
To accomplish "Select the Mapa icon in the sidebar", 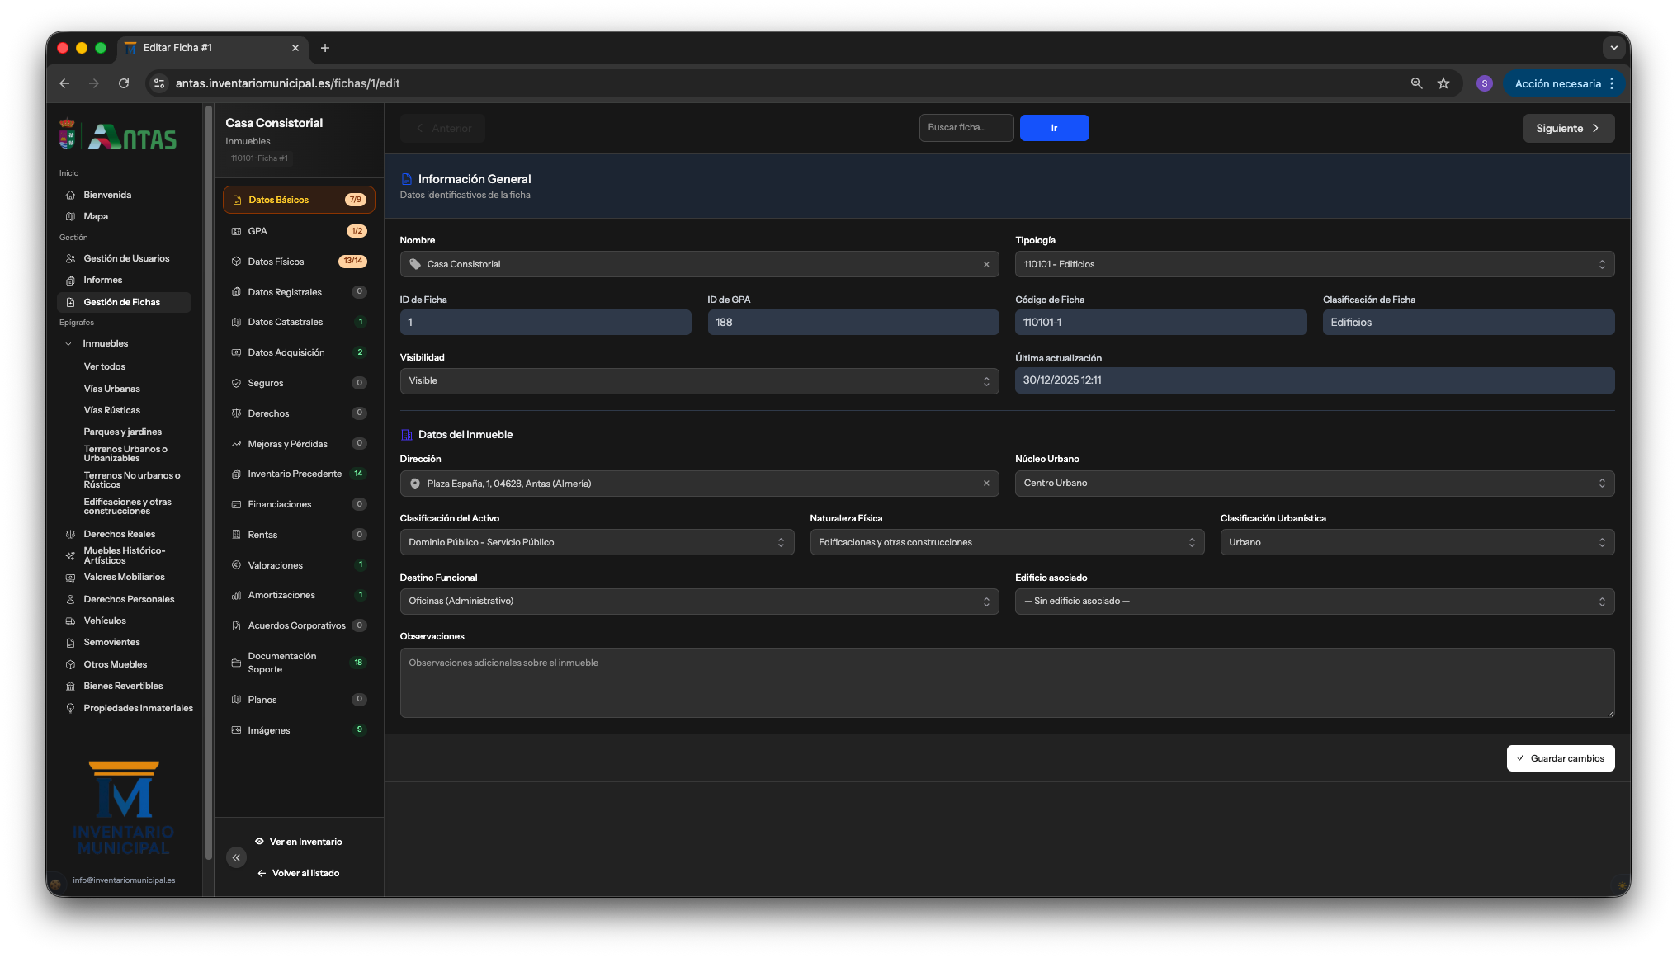I will coord(71,216).
